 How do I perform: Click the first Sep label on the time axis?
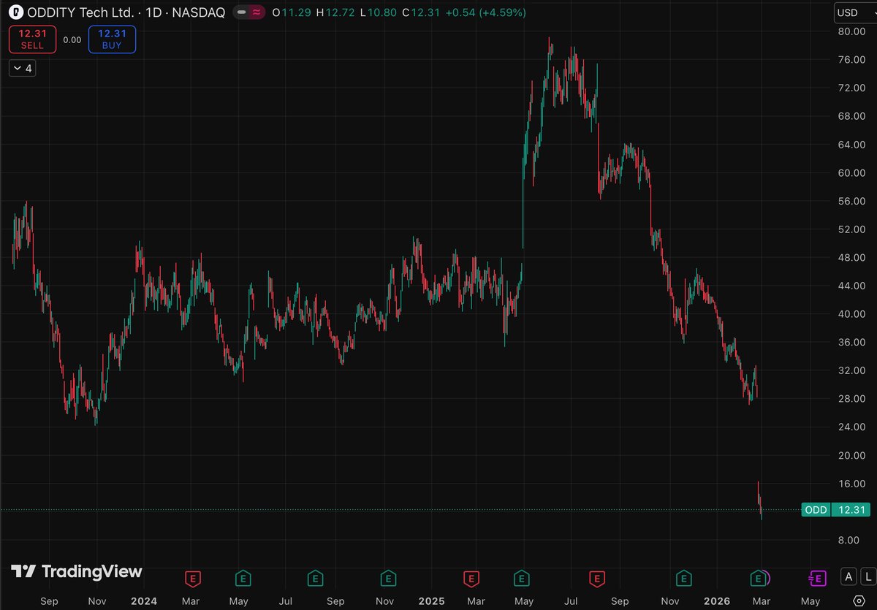[x=49, y=601]
